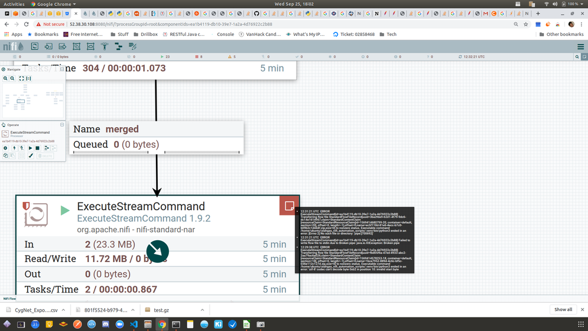
Task: Open the bulletin icon on ExecuteStreamCommand processor
Action: point(289,206)
